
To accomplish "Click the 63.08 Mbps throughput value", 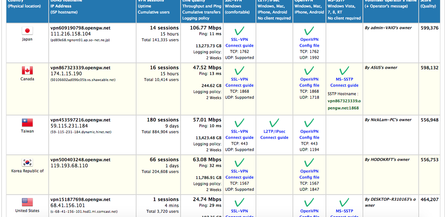I will [x=207, y=159].
